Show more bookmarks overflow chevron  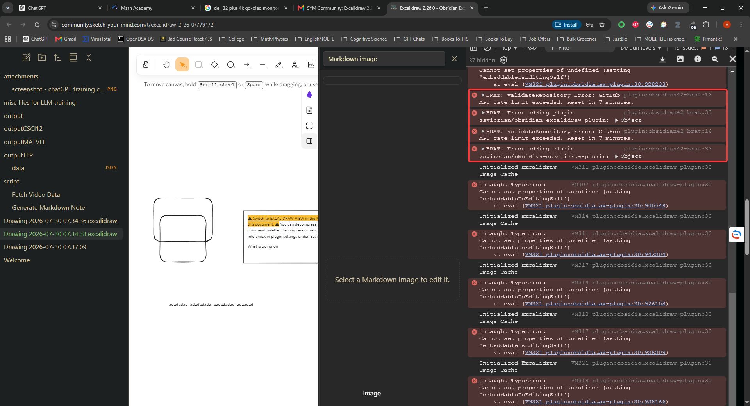(736, 39)
